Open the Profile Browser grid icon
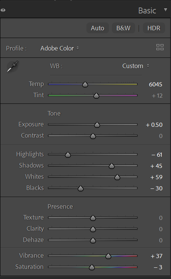Viewport: 171px width, 279px height. point(160,47)
